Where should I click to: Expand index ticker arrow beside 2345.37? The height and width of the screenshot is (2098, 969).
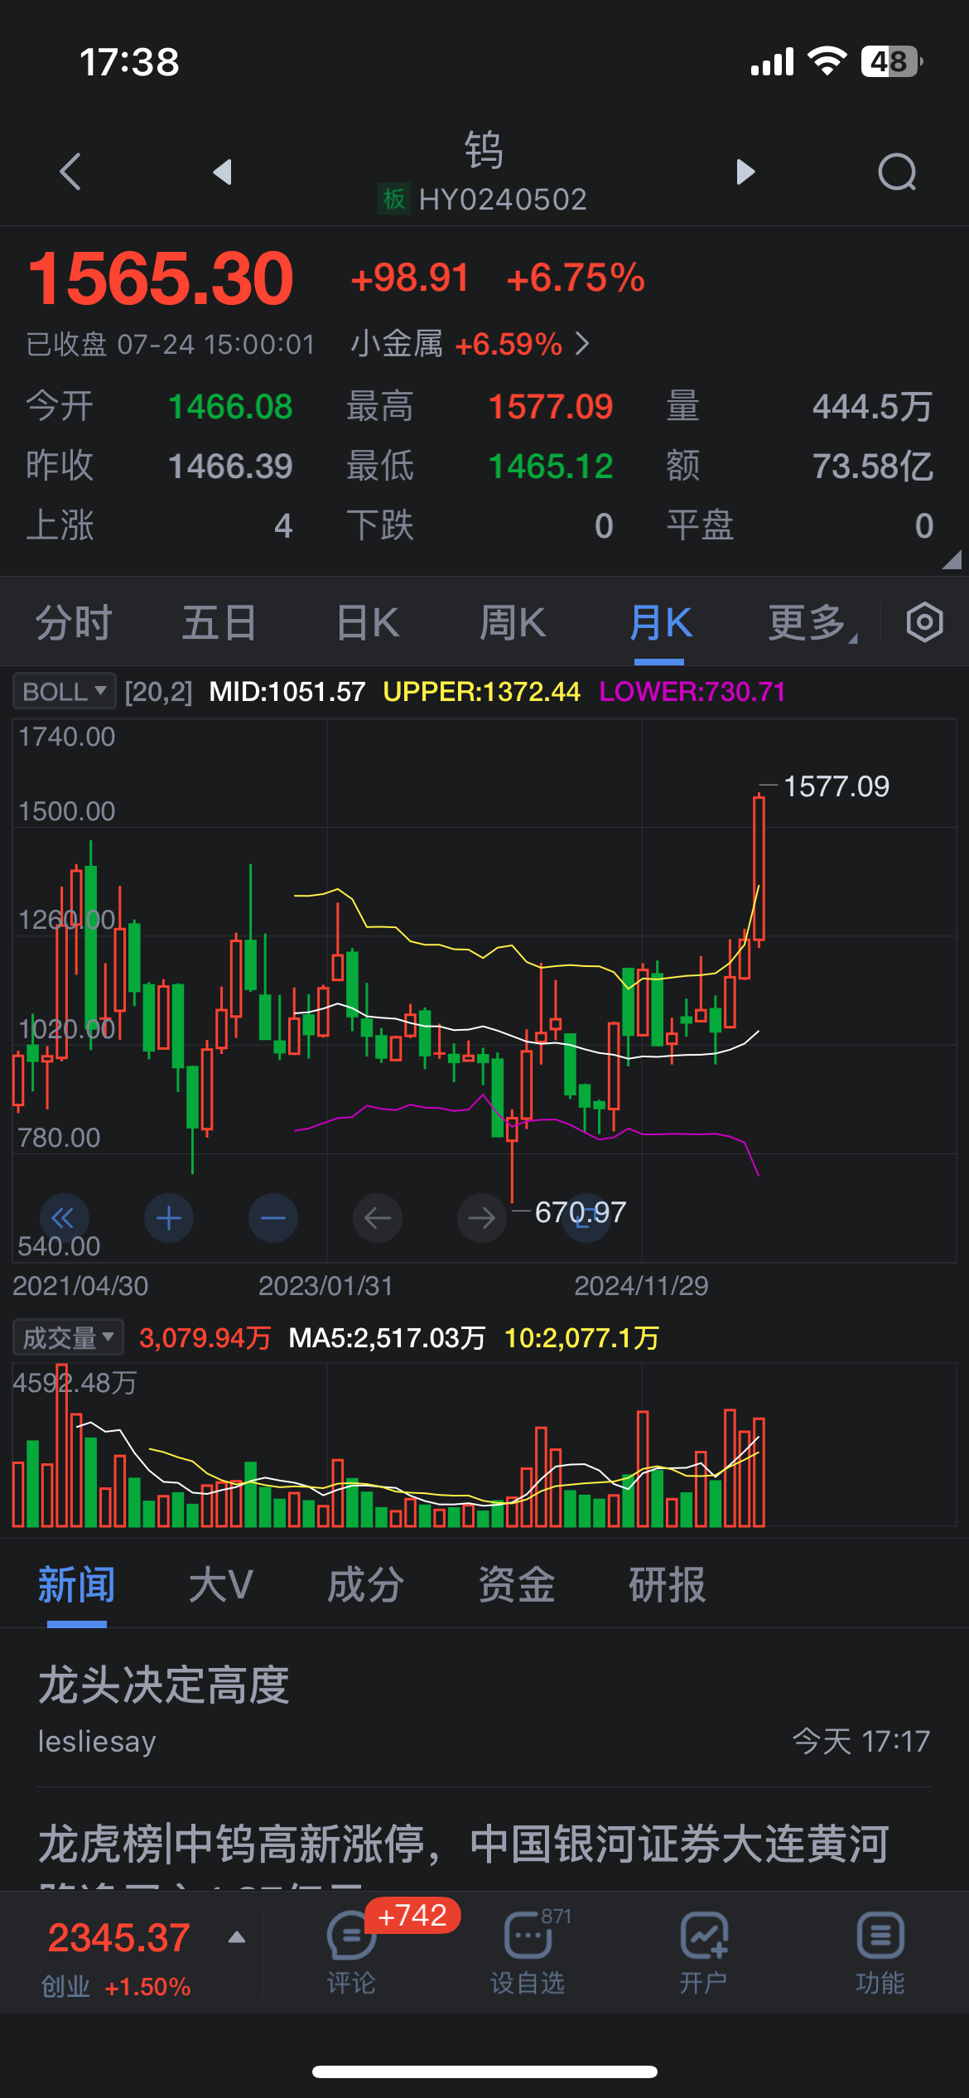coord(237,1937)
